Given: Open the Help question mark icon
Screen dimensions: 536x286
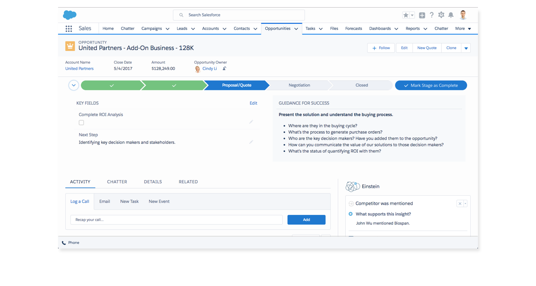Looking at the screenshot, I should coord(431,15).
